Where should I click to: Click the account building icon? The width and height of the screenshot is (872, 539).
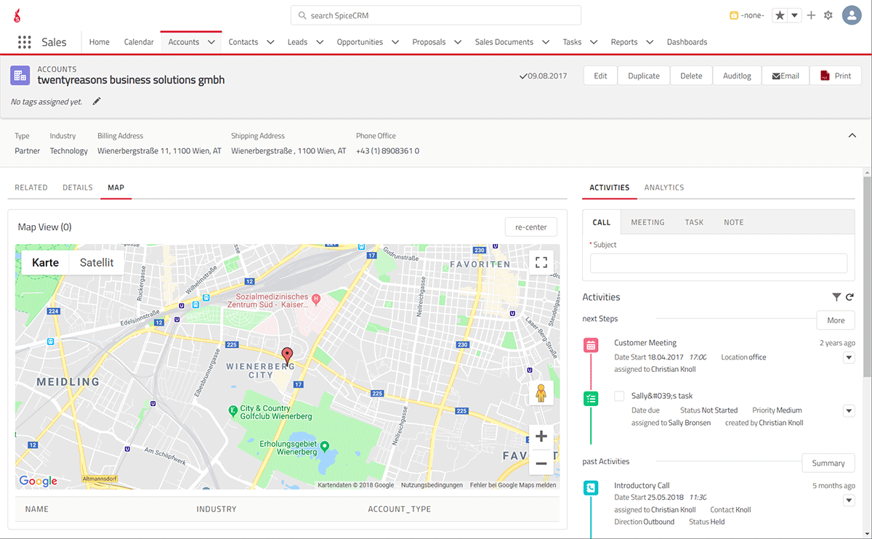pos(20,75)
